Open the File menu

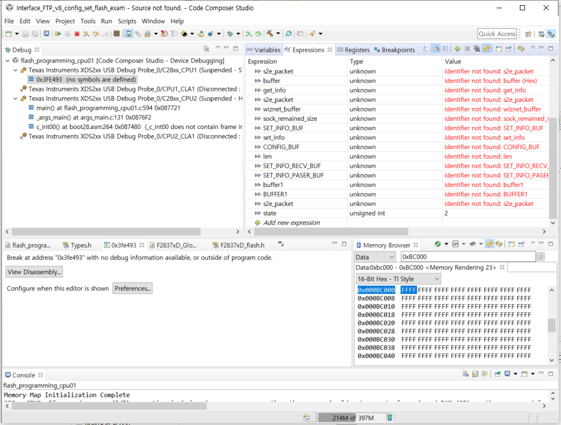(9, 21)
